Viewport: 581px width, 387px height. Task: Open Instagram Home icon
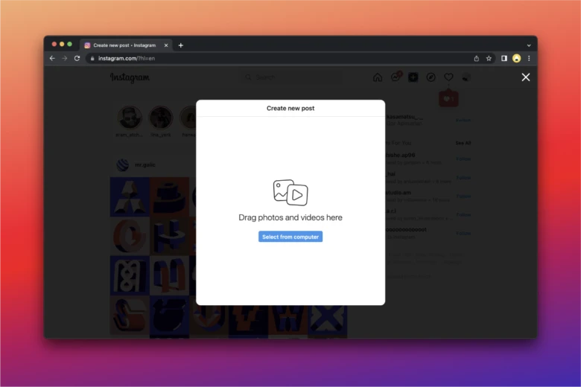377,77
